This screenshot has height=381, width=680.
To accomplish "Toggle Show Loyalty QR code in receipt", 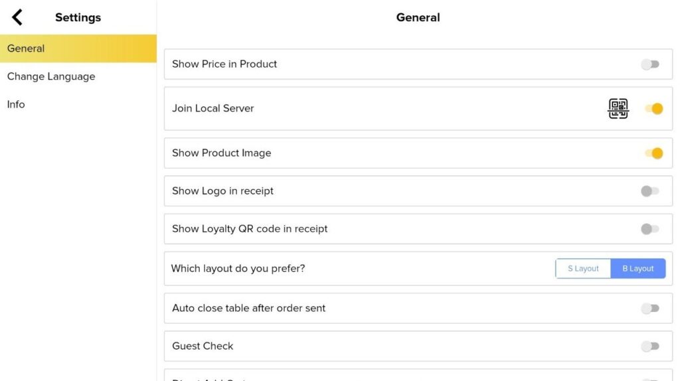I will 650,229.
